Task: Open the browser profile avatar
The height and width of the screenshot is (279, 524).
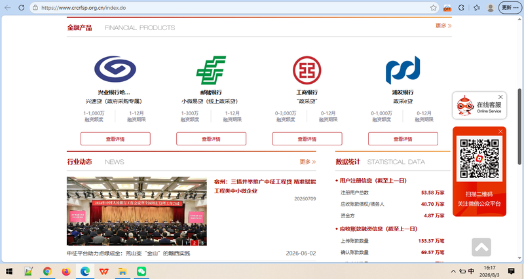Action: (x=491, y=8)
